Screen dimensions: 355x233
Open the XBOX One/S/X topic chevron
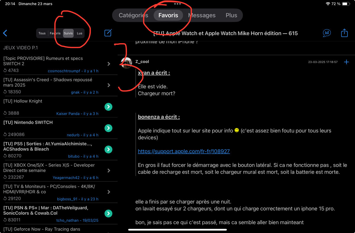tap(109, 171)
